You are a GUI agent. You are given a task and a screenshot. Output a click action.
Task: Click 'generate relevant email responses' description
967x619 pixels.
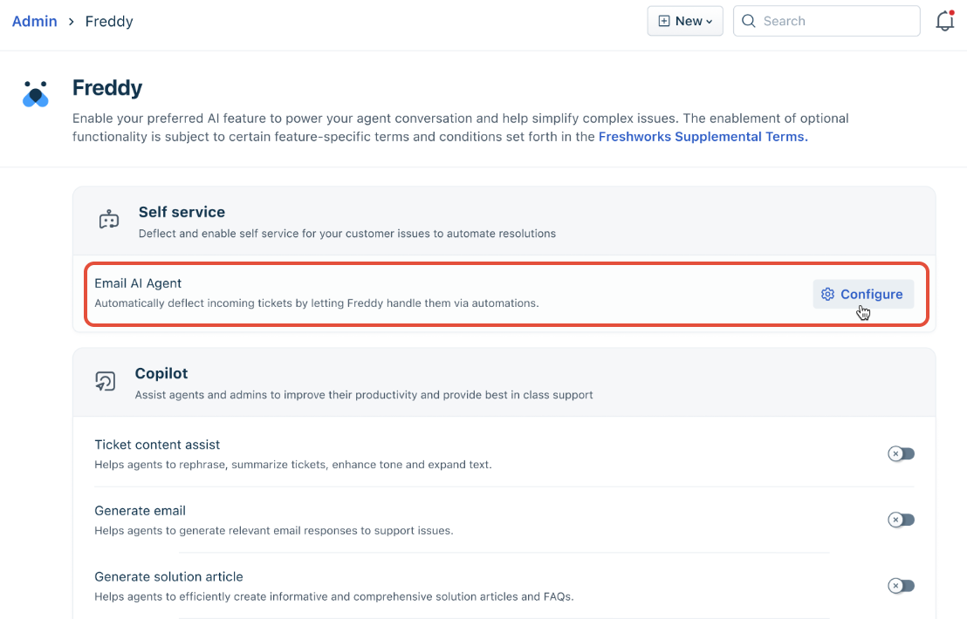click(x=274, y=530)
